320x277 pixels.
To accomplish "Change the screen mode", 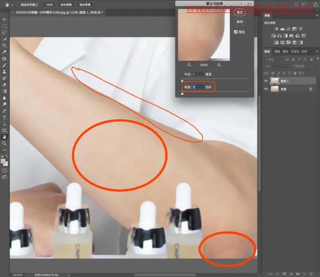I will click(4, 177).
